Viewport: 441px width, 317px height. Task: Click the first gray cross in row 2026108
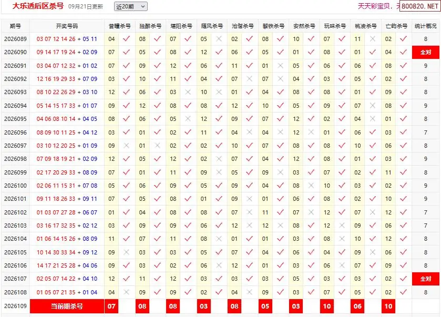tap(127, 292)
